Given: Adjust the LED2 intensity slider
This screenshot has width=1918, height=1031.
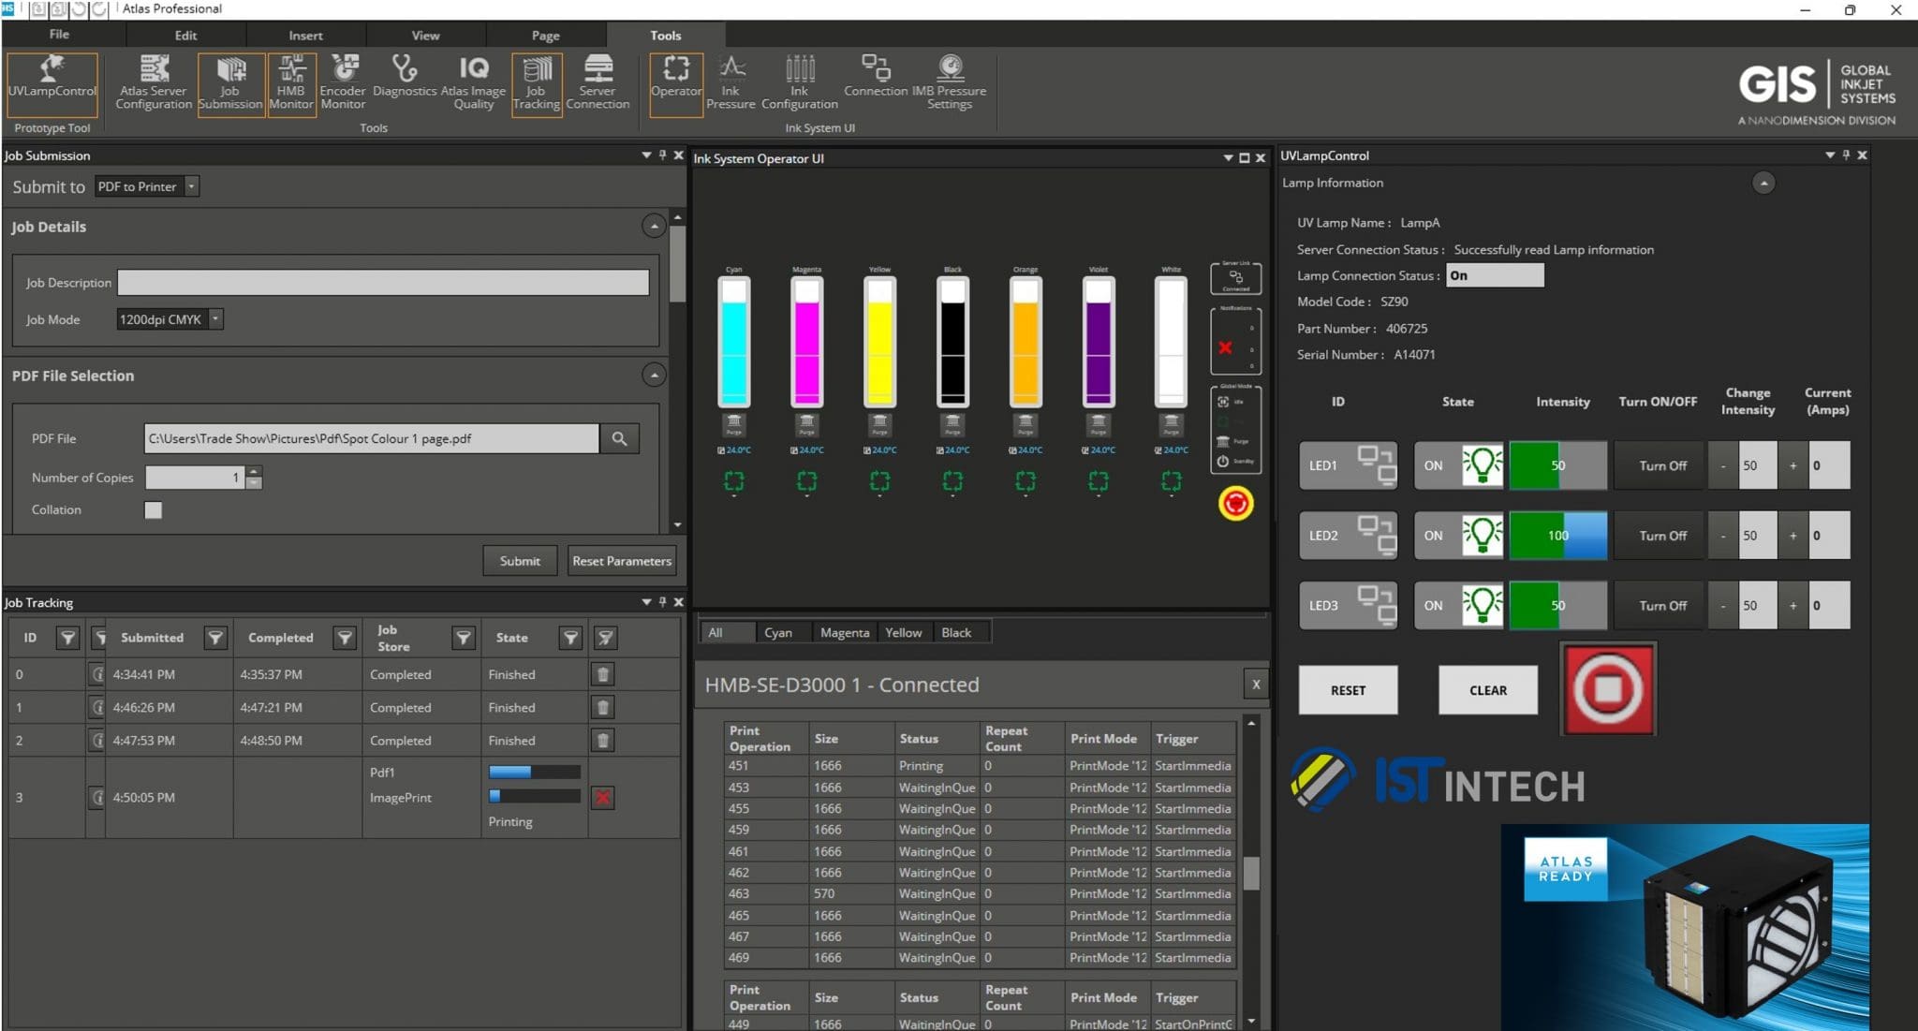Looking at the screenshot, I should [x=1557, y=535].
